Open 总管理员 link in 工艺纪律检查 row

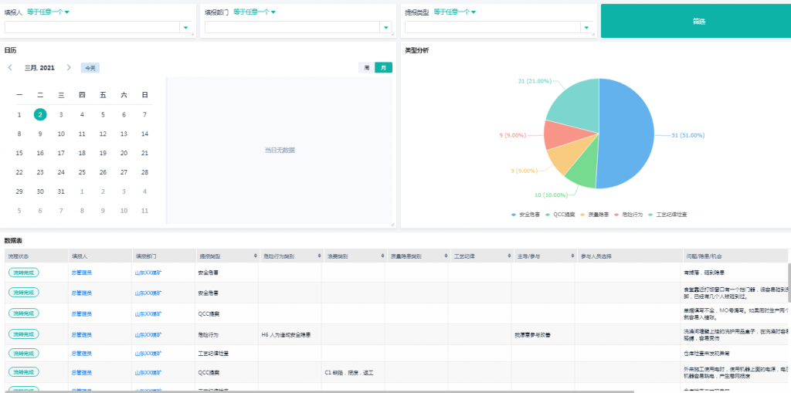82,353
